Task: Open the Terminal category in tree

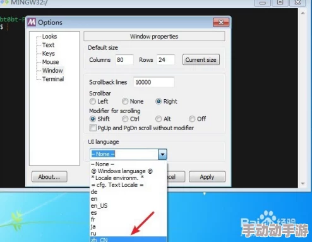Action: pos(53,79)
